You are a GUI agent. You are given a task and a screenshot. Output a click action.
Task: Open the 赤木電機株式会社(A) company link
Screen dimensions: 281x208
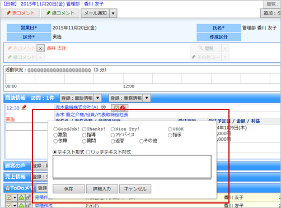coord(77,107)
